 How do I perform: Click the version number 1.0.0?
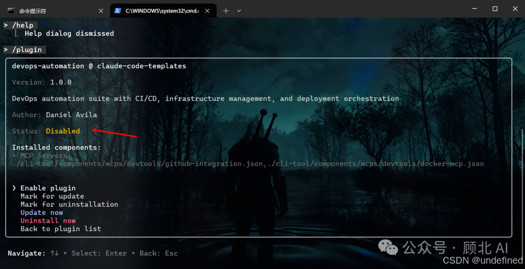point(61,83)
